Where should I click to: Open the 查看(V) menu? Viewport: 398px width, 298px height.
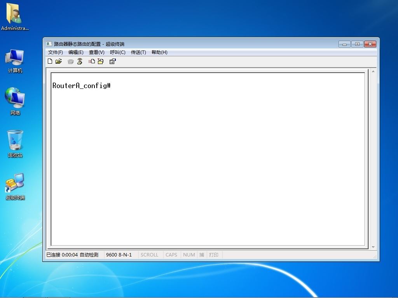click(96, 52)
